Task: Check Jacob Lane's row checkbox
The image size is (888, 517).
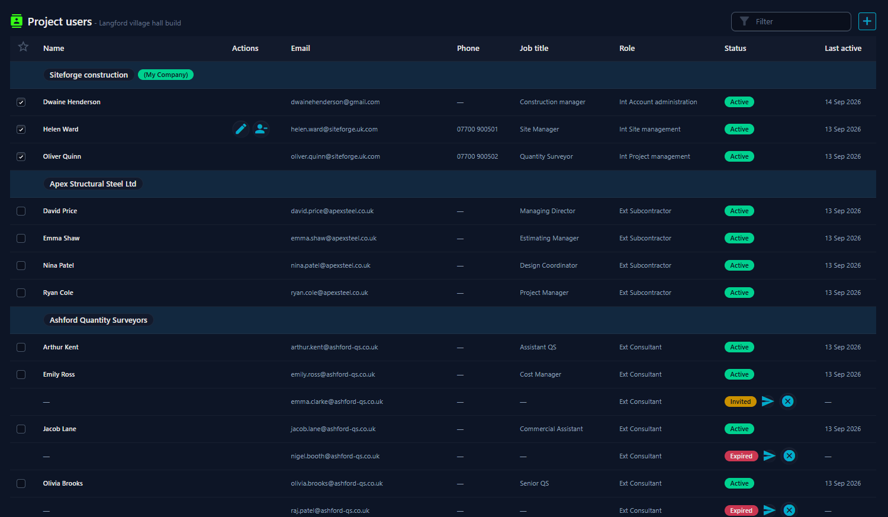Action: click(21, 429)
